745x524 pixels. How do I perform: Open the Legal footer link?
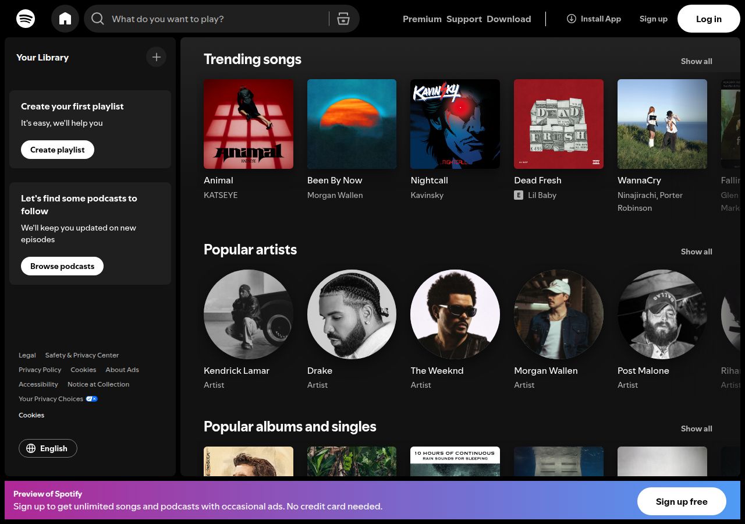27,355
